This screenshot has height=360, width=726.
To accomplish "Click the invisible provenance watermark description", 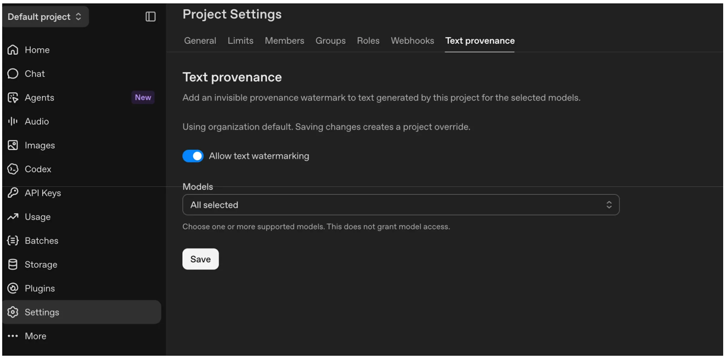I will coord(381,98).
